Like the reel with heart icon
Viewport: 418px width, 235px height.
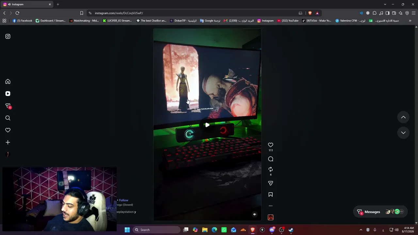click(270, 145)
